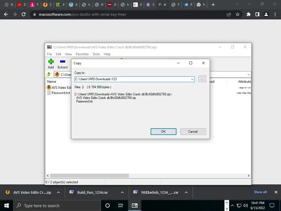Open Task View on the taskbar
The height and width of the screenshot is (211, 281).
pos(121,206)
